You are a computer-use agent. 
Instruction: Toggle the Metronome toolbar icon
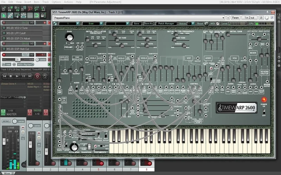(43, 8)
